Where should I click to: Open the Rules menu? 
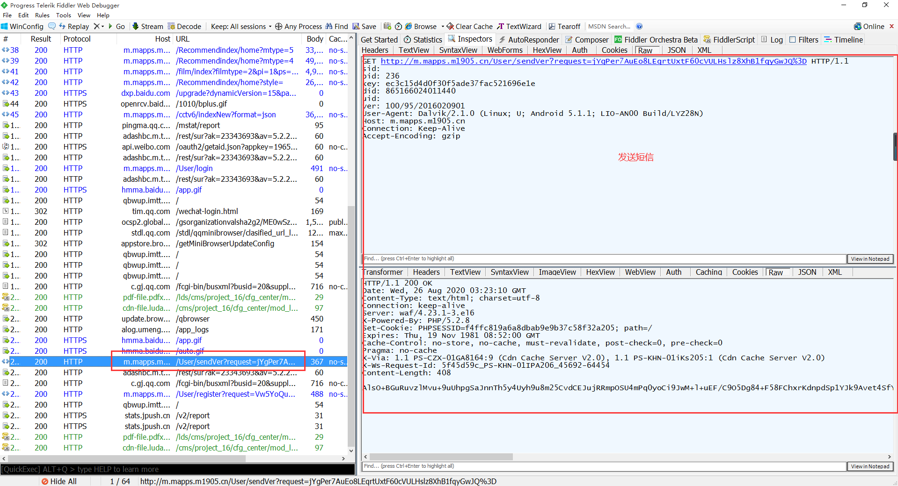42,15
